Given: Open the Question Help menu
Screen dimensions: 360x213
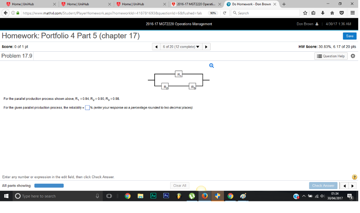Looking at the screenshot, I should click(x=330, y=56).
